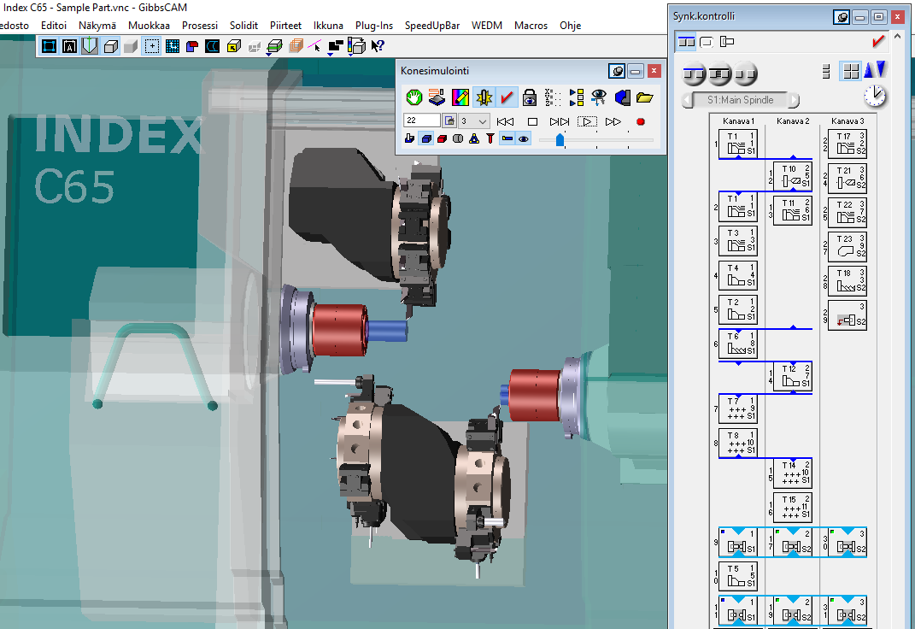Toggle the red tool display icon
The width and height of the screenshot is (915, 629).
coord(490,138)
